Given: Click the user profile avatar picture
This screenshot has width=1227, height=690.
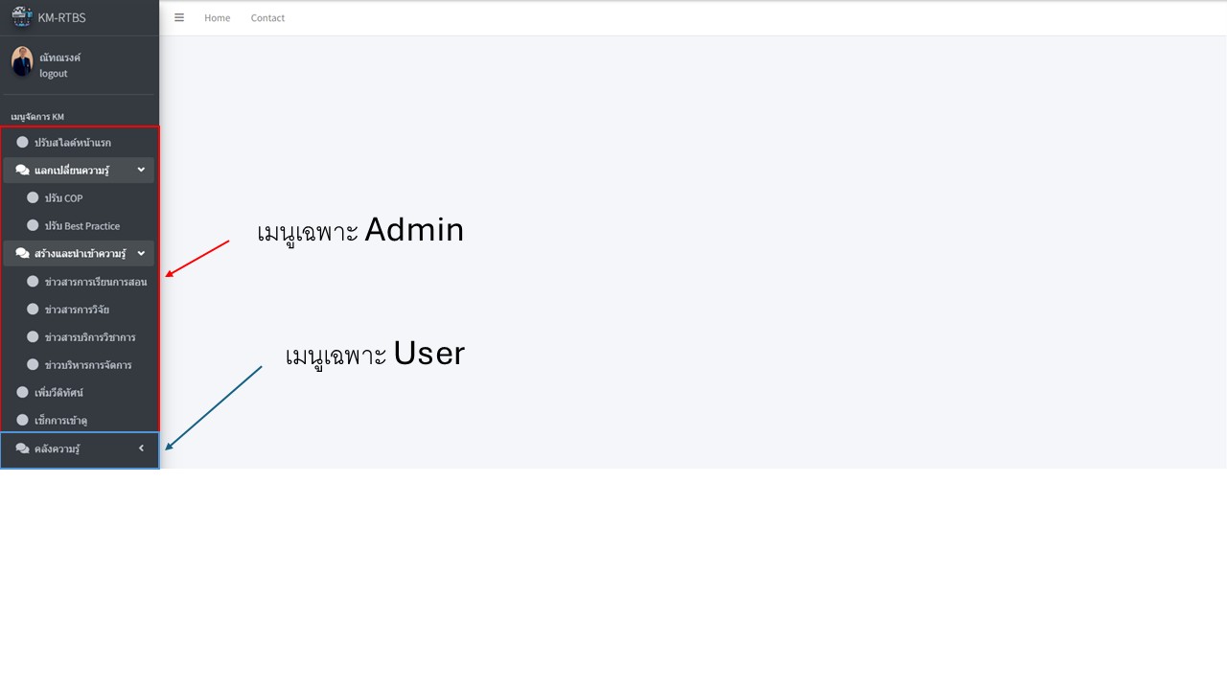Looking at the screenshot, I should point(22,62).
